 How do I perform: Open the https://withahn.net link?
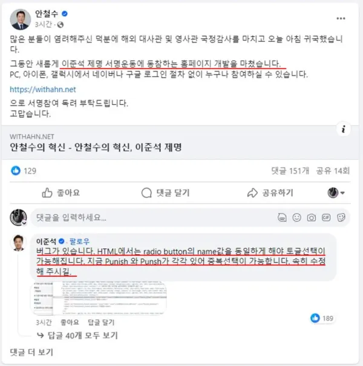43,90
